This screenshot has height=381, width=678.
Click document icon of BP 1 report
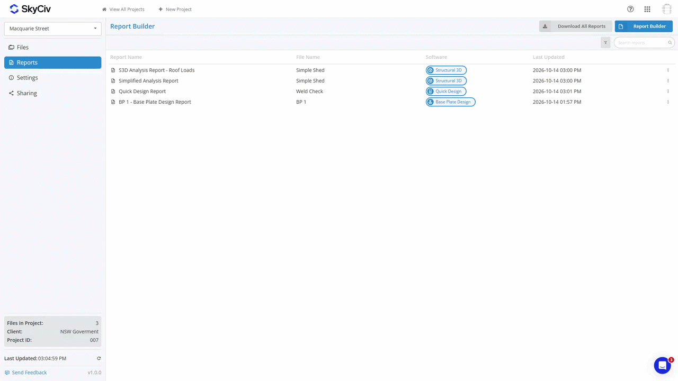pyautogui.click(x=113, y=102)
